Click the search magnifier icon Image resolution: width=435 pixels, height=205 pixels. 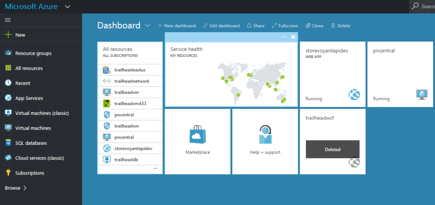click(x=415, y=6)
